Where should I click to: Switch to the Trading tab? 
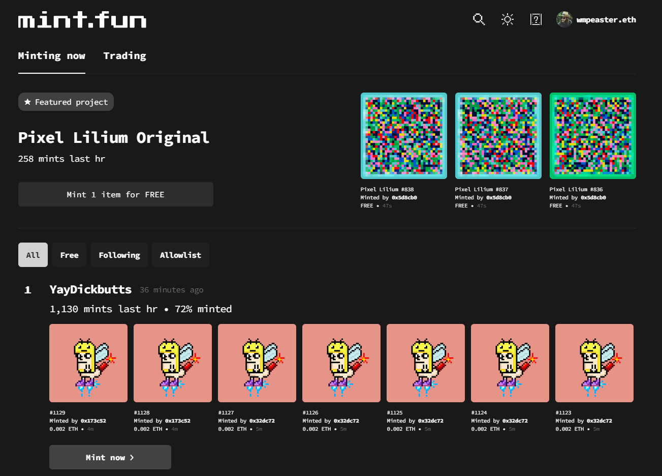[124, 56]
